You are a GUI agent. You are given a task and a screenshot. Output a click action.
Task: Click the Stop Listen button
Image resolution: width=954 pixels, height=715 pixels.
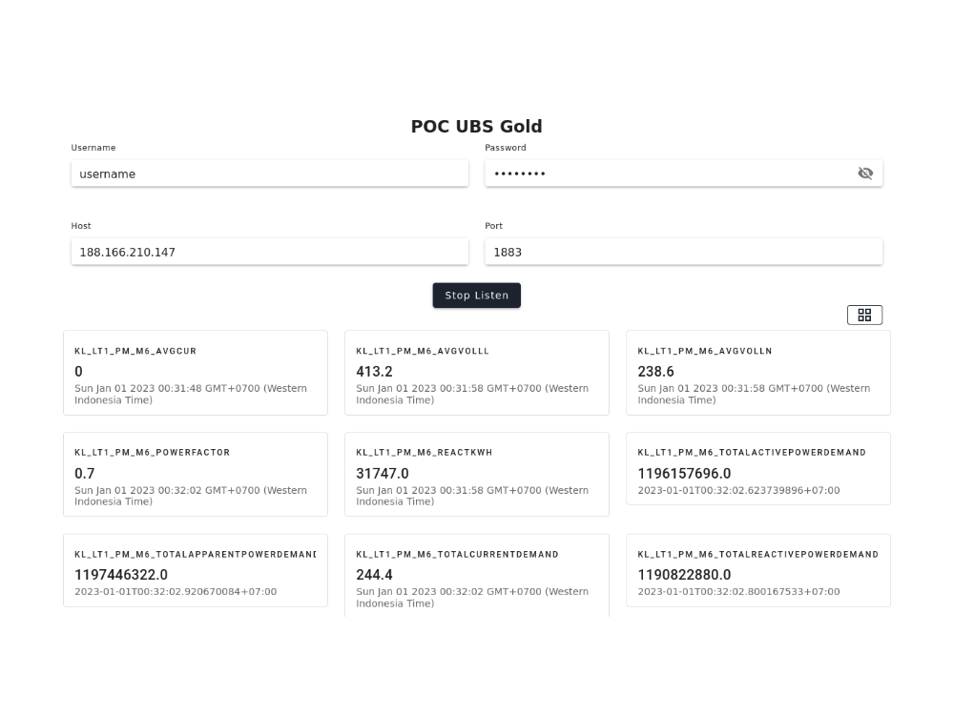coord(476,296)
